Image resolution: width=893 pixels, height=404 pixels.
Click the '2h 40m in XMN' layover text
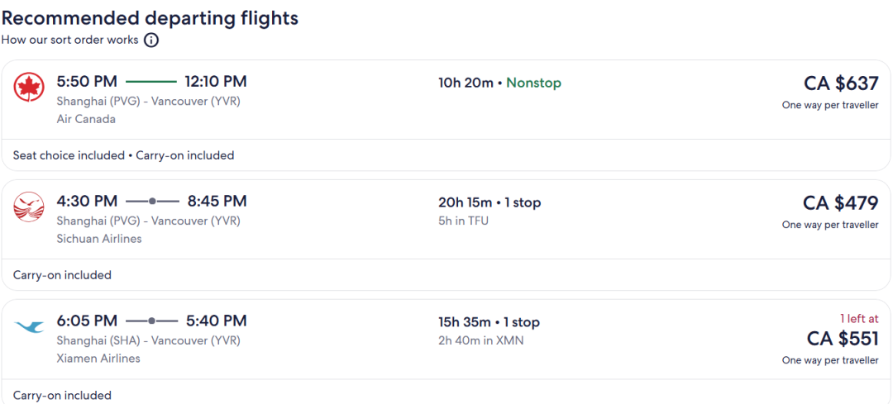pyautogui.click(x=480, y=340)
